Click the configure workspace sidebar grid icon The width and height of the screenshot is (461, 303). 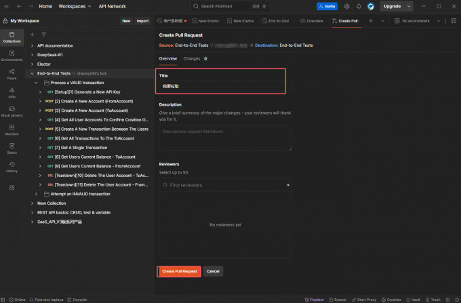pyautogui.click(x=12, y=188)
